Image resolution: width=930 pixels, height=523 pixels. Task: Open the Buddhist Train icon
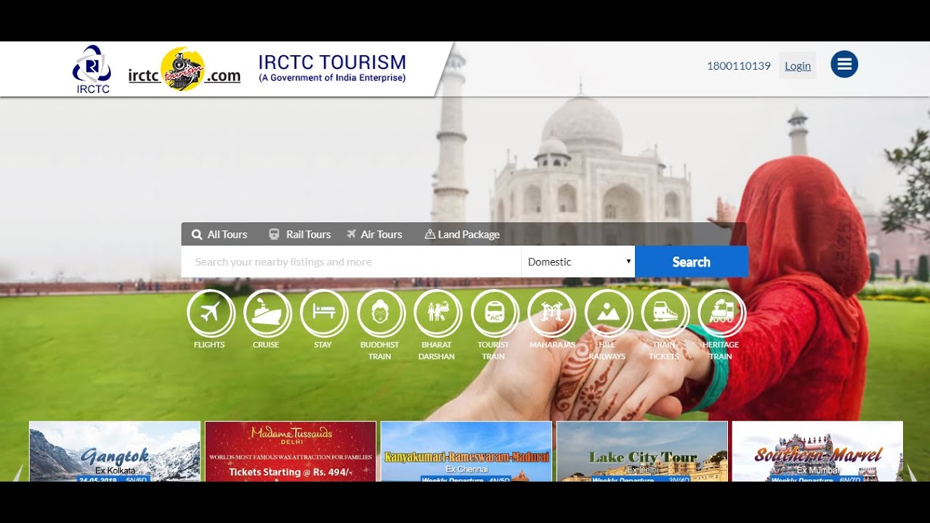[381, 314]
